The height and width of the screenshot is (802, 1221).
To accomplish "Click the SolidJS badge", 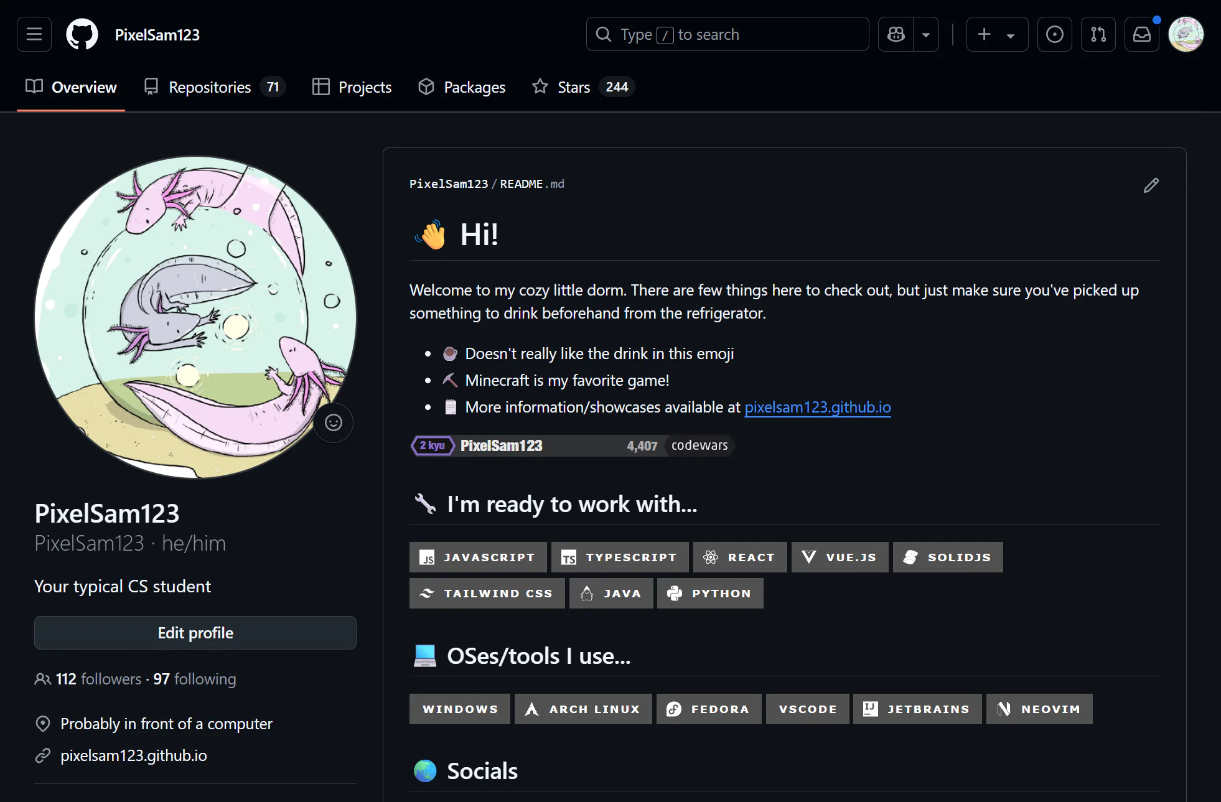I will (948, 557).
